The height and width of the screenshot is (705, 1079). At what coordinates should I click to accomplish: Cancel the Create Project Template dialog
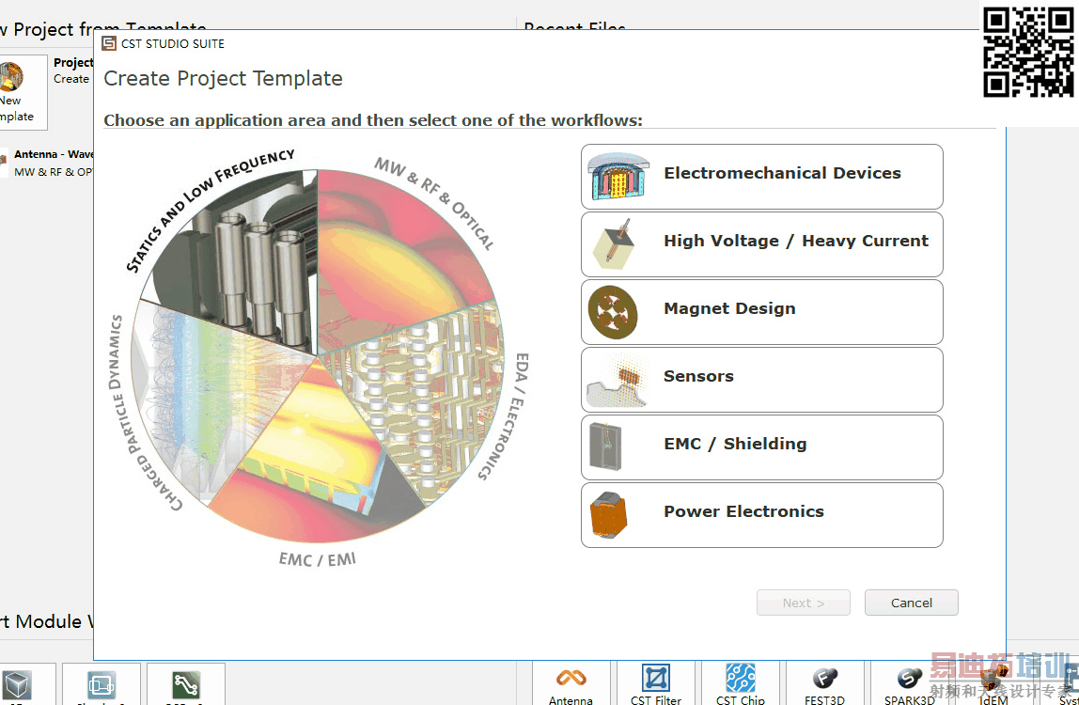tap(911, 603)
